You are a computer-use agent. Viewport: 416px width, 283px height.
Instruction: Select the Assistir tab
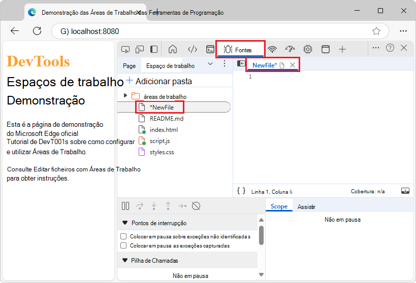[306, 207]
